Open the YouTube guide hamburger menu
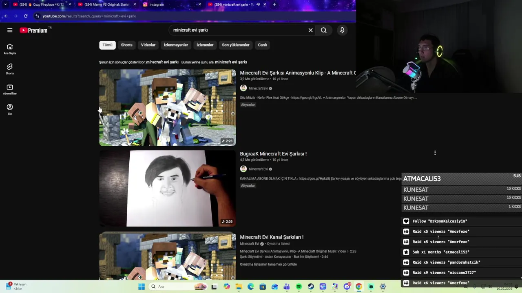Image resolution: width=522 pixels, height=293 pixels. tap(10, 30)
